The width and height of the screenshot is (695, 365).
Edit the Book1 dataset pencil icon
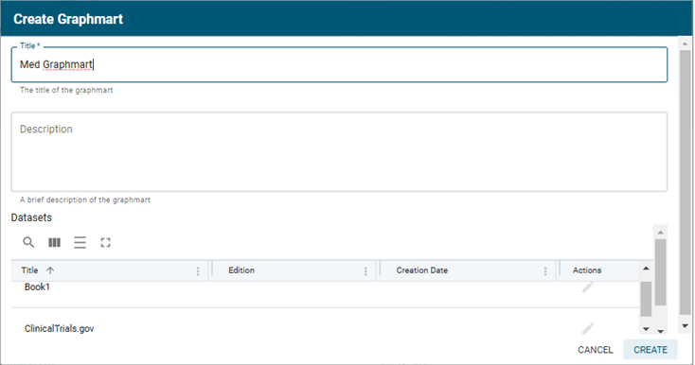(x=588, y=287)
